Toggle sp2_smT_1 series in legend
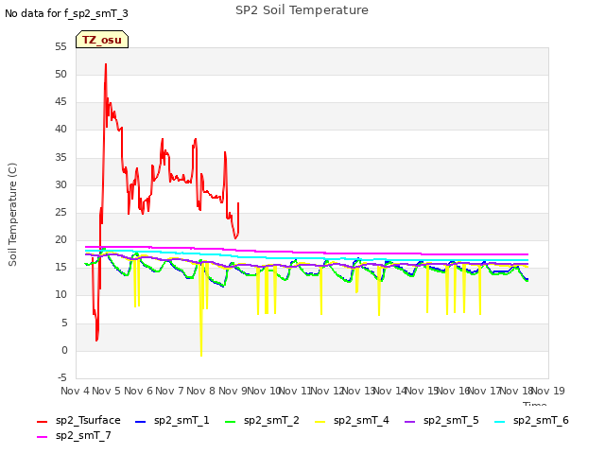605x454 pixels. pyautogui.click(x=172, y=420)
